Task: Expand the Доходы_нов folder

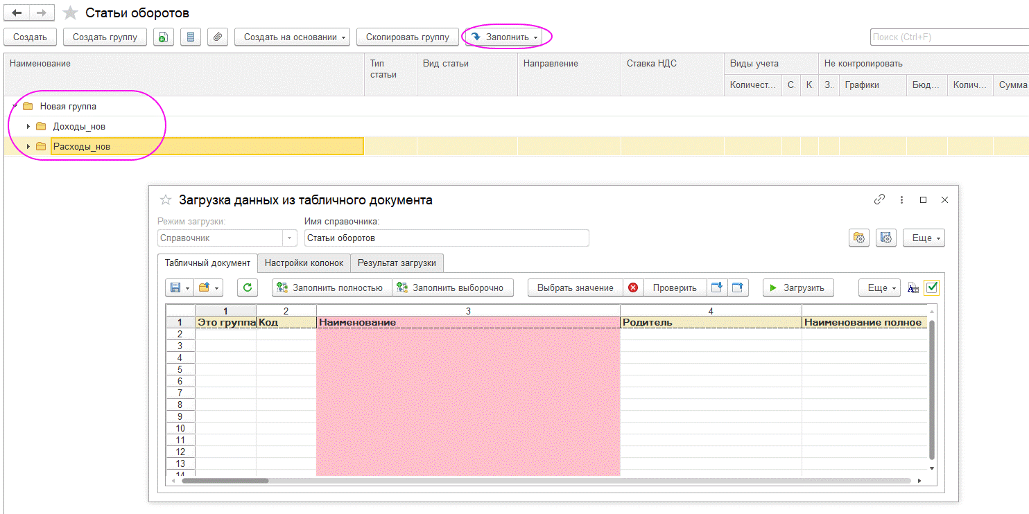Action: click(x=28, y=127)
